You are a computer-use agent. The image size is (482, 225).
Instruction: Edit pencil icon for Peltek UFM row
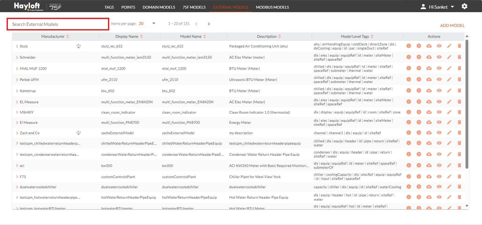(x=449, y=79)
